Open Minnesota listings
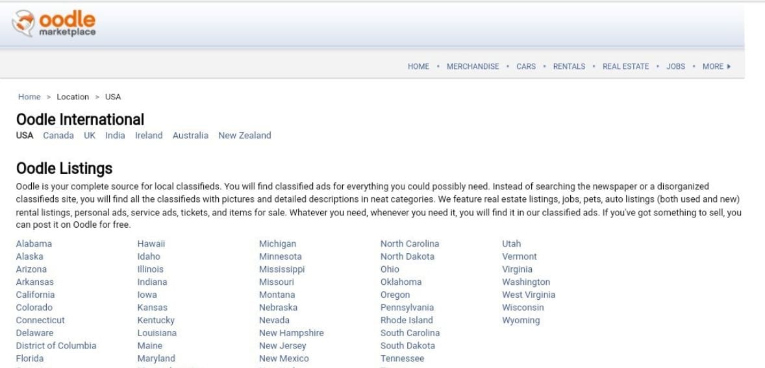 pyautogui.click(x=281, y=256)
